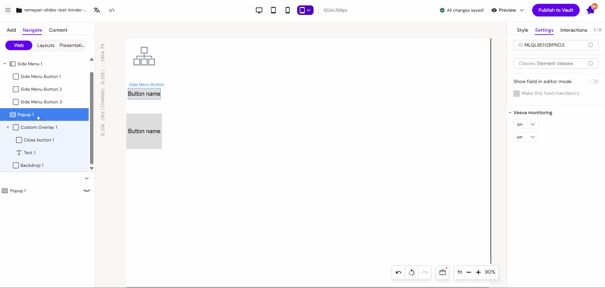Viewport: 605px width, 288px height.
Task: Toggle visibility of Popup 1 layer
Action: coord(87,191)
